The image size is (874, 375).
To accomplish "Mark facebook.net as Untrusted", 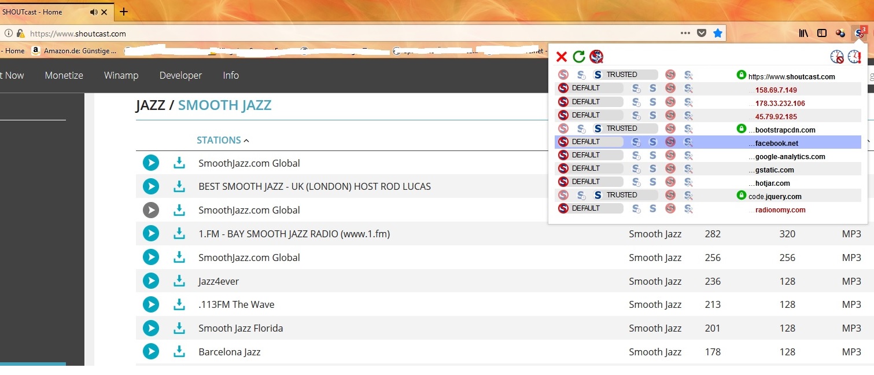I will (670, 142).
